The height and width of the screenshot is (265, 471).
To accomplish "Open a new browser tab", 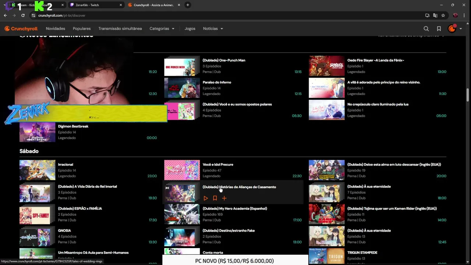I will 188,5.
